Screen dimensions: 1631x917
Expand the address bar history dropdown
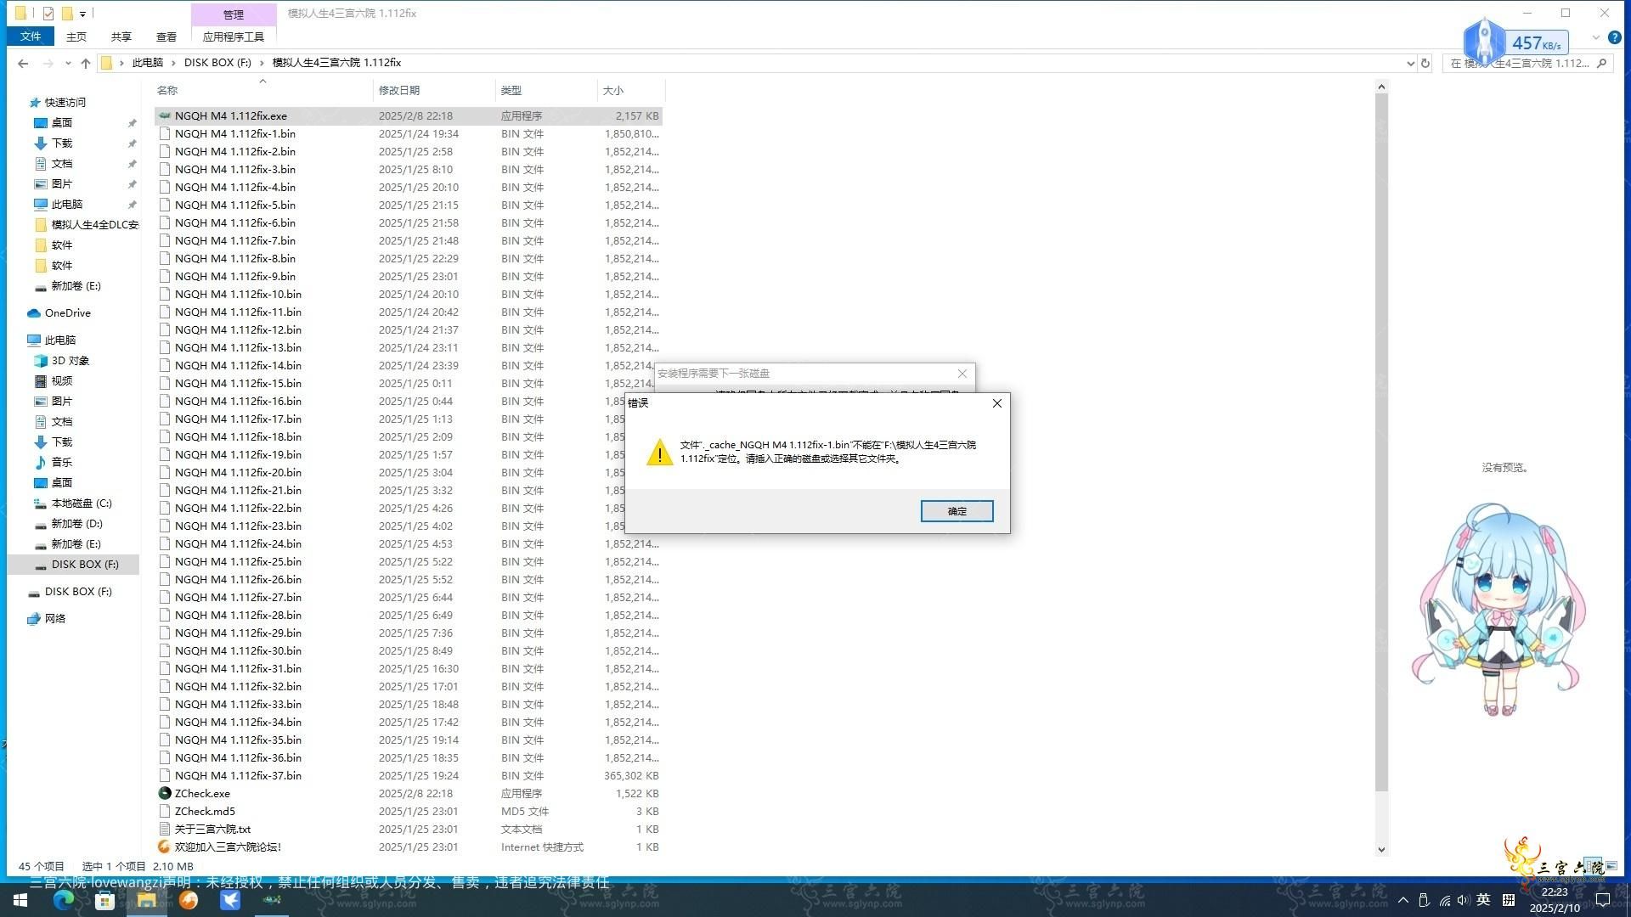tap(1411, 63)
